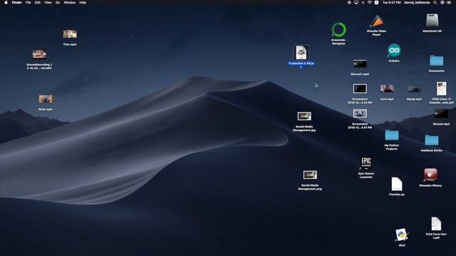Open the Devraj Jadhavrao user menu
This screenshot has height=256, width=456.
click(417, 3)
